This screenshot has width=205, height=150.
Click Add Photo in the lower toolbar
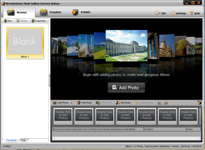(61, 103)
